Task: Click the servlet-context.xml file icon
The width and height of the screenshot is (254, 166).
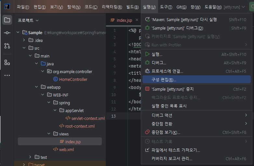Action: pos(68,118)
